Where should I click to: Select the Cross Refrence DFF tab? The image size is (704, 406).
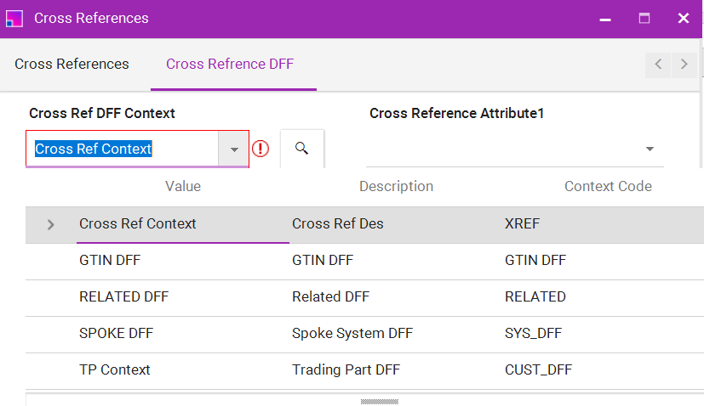230,65
